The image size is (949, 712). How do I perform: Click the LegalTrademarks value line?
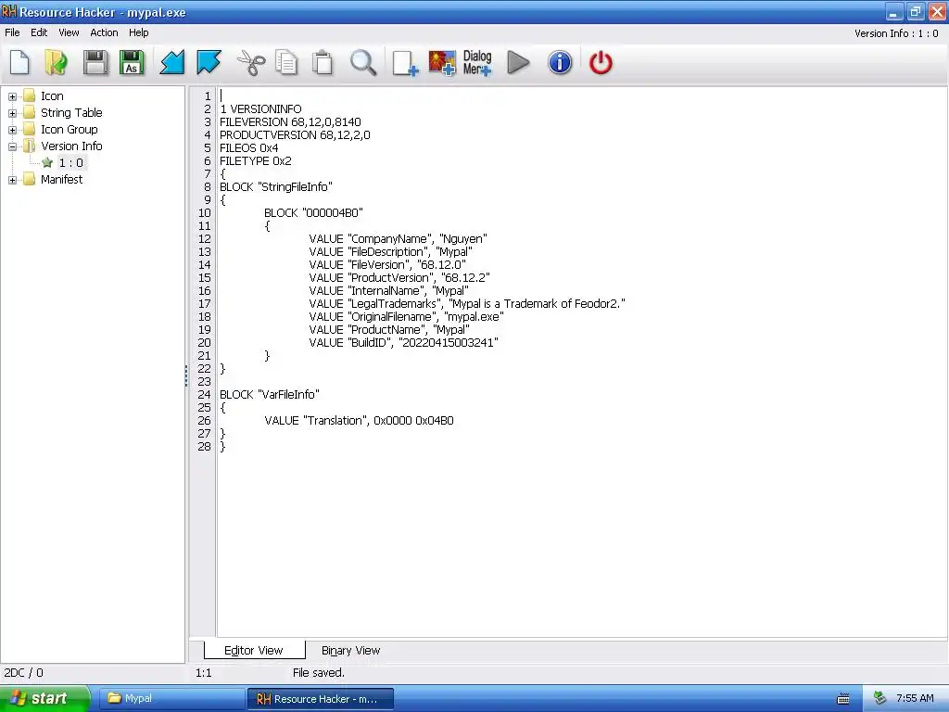click(x=467, y=303)
